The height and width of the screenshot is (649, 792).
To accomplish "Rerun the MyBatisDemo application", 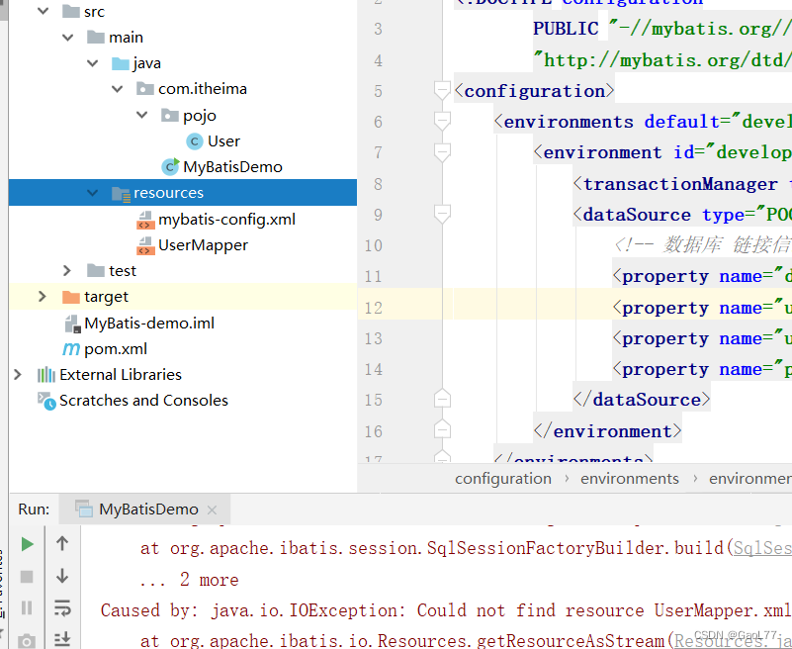I will (x=27, y=543).
